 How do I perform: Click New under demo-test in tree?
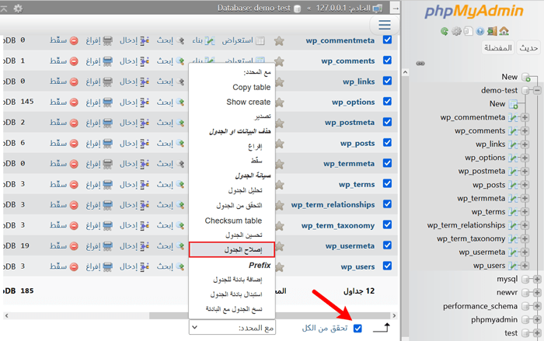(497, 104)
